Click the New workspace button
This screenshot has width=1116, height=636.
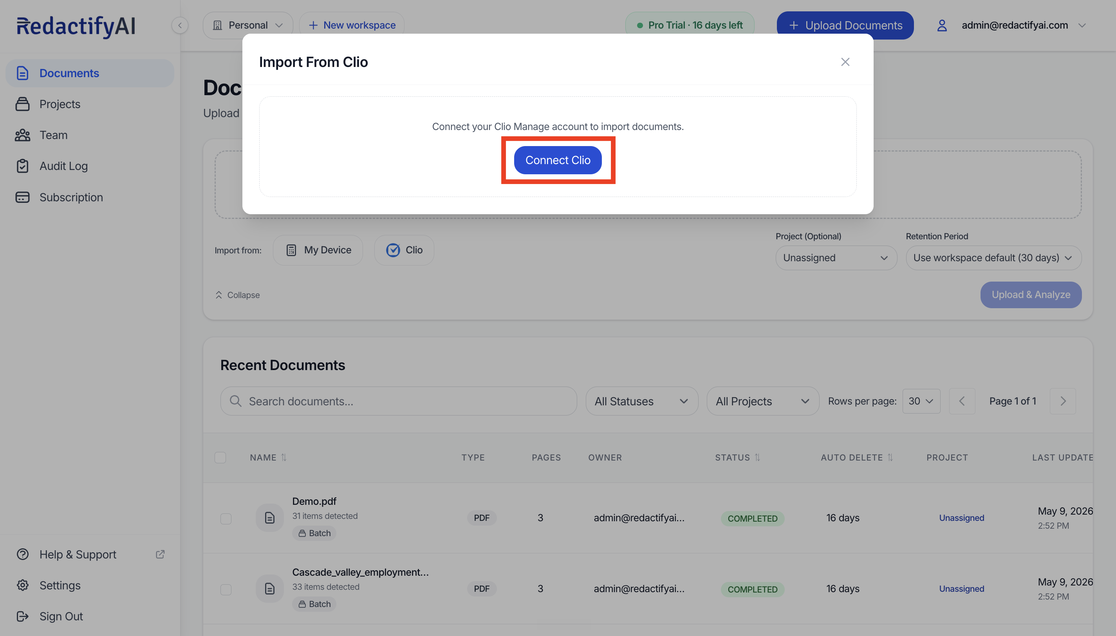(x=352, y=25)
